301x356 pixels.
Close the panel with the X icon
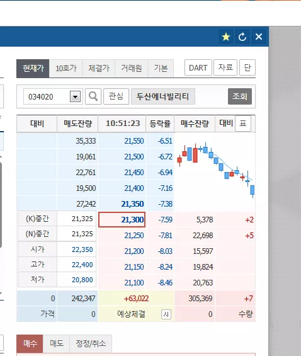pyautogui.click(x=259, y=37)
